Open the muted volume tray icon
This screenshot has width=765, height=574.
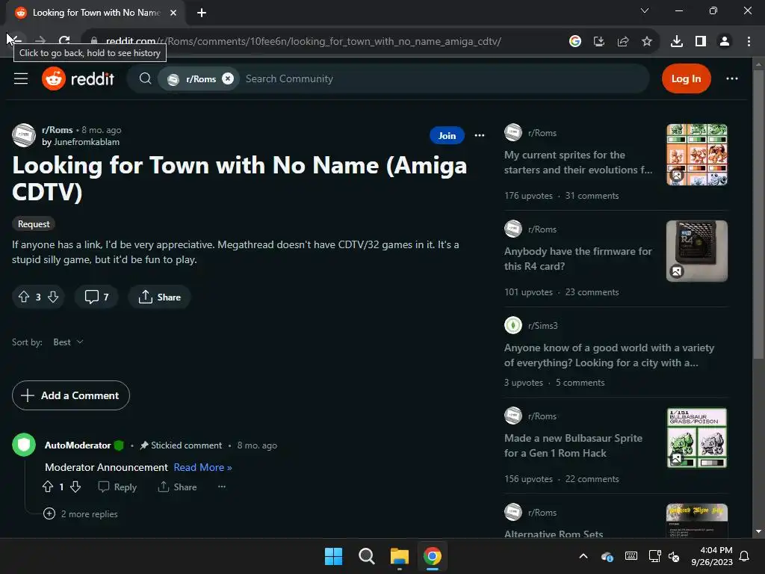pos(675,556)
